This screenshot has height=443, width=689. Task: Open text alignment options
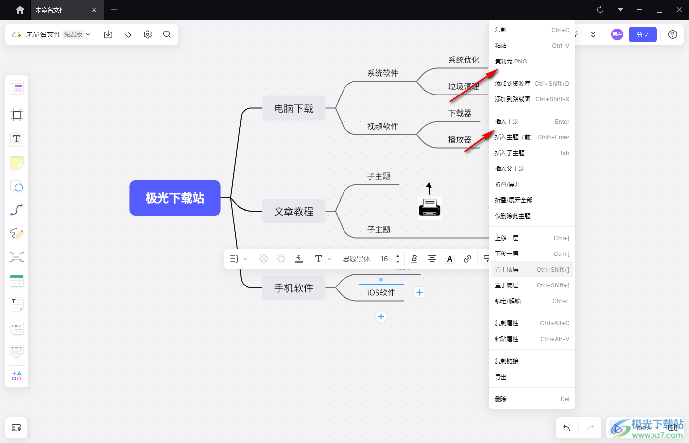pyautogui.click(x=432, y=259)
